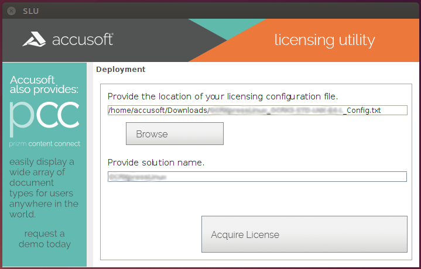Click the large PCC logo in sidebar
The image size is (421, 269).
coord(45,116)
